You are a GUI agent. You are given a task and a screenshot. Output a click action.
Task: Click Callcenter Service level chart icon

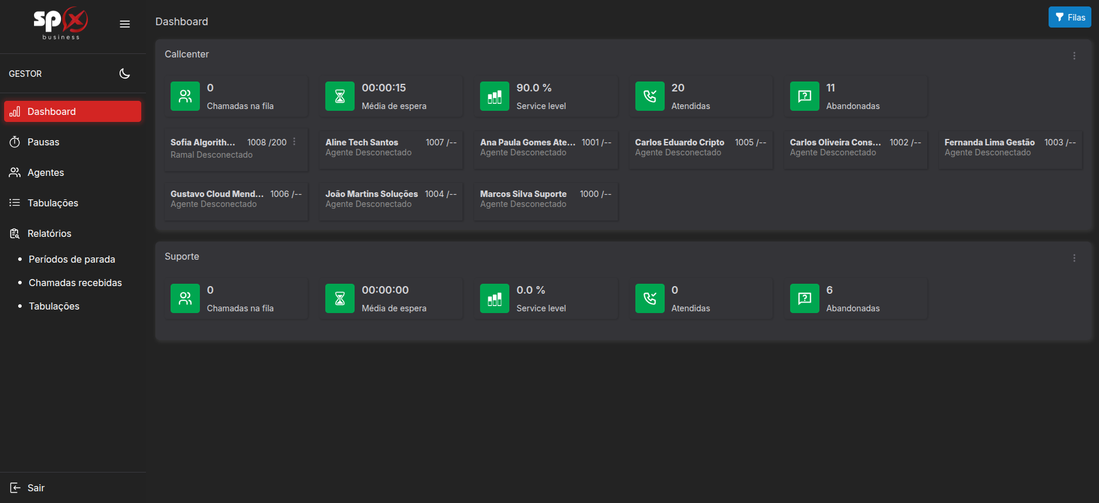coord(495,96)
